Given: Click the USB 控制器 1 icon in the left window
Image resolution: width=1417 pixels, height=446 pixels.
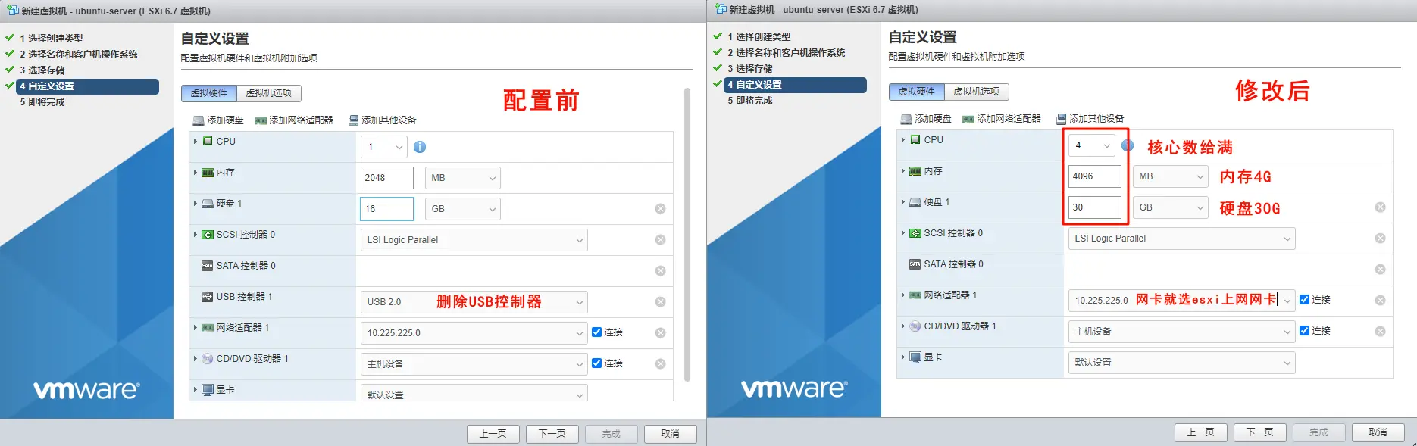Looking at the screenshot, I should click(207, 297).
